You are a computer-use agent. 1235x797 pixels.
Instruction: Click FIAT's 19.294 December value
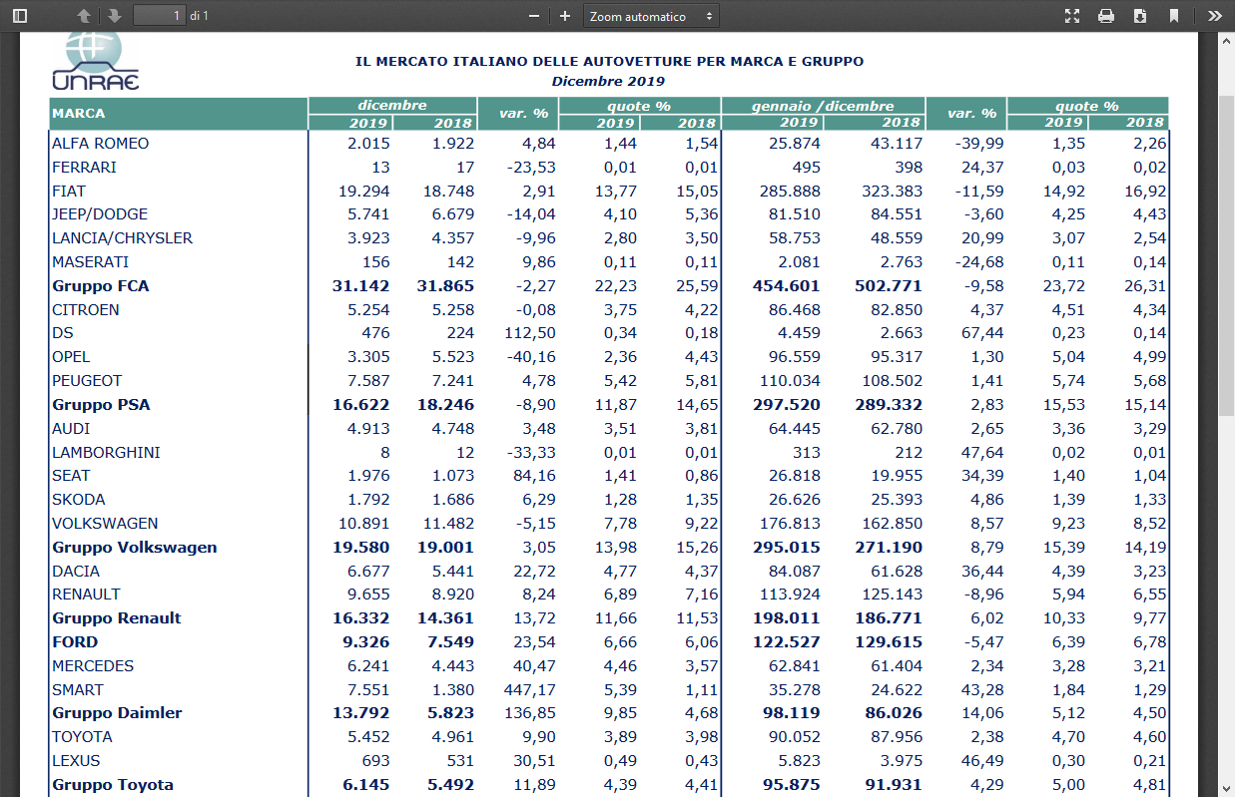click(363, 192)
